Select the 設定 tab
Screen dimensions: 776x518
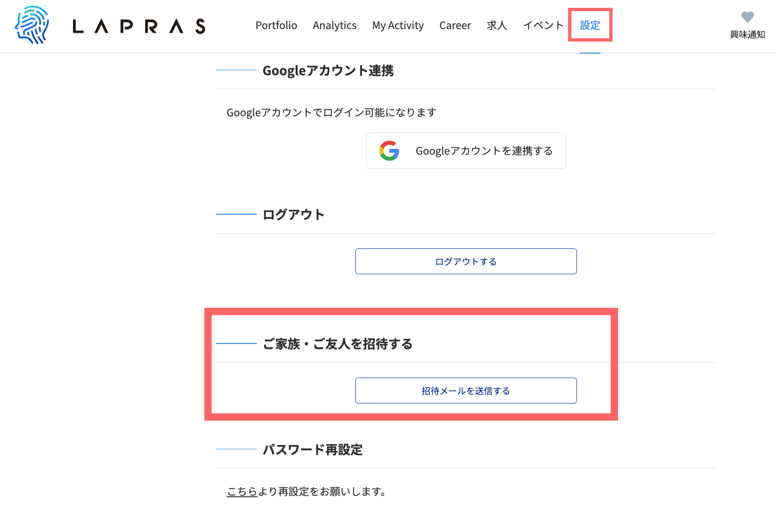[590, 25]
